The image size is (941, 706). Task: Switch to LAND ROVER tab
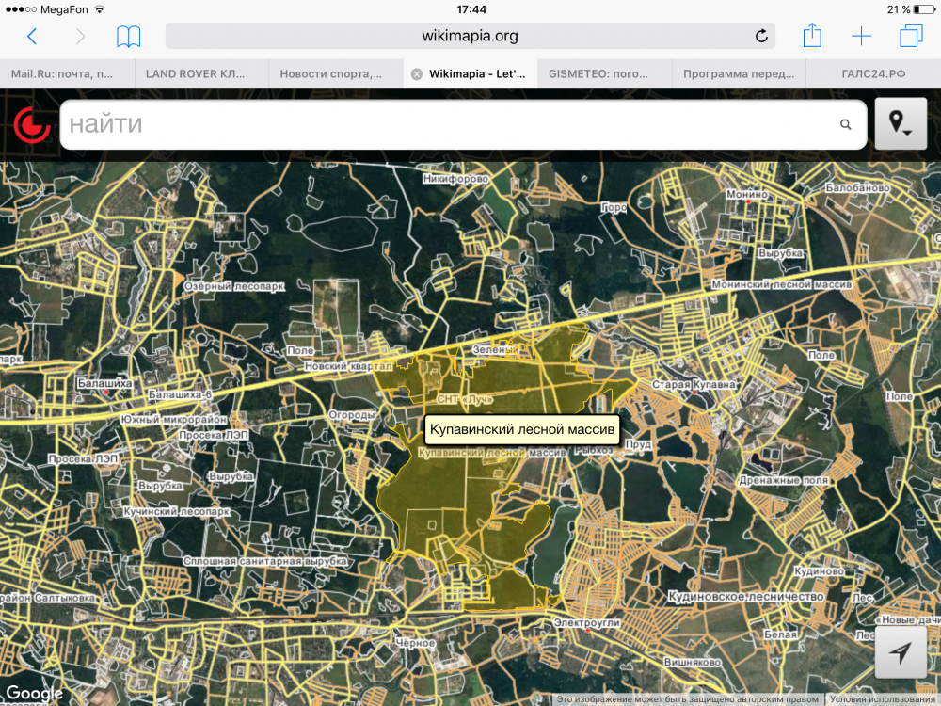[200, 73]
